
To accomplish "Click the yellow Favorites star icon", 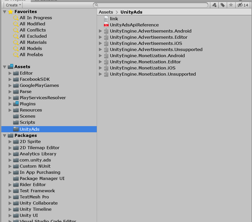I will pos(10,12).
